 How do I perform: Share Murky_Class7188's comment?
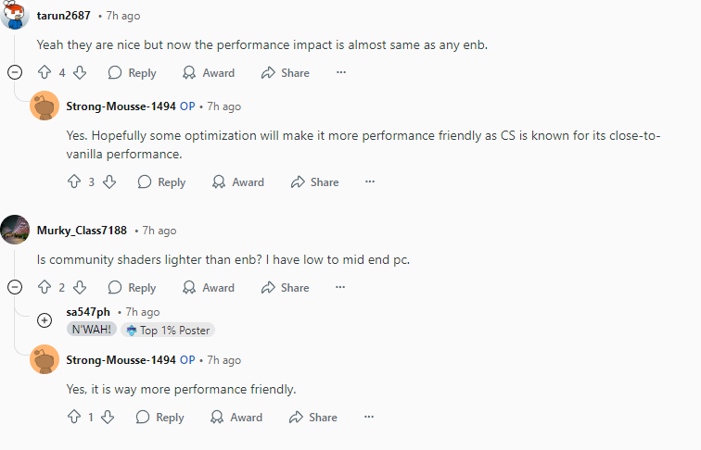click(286, 287)
